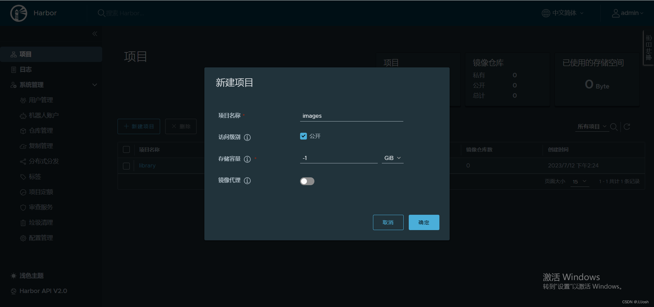Click the 配置管理 gear icon
This screenshot has width=654, height=307.
(x=23, y=238)
